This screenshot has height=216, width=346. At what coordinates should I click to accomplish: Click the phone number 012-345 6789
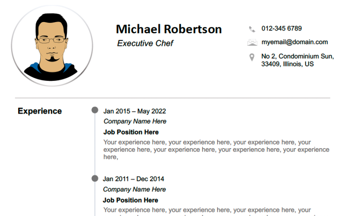282,29
